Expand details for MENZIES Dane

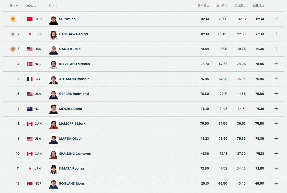pos(276,109)
